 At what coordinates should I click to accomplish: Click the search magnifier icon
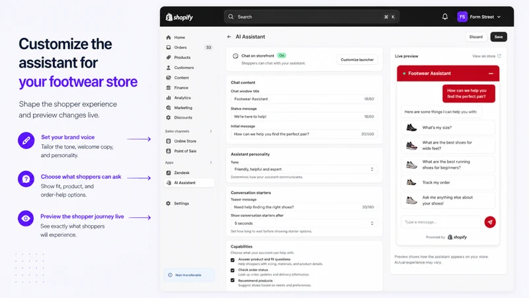tap(231, 17)
